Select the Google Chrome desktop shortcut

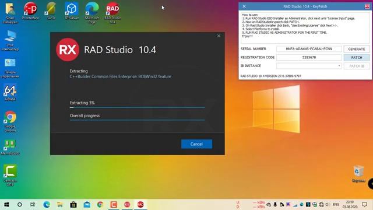pyautogui.click(x=10, y=121)
